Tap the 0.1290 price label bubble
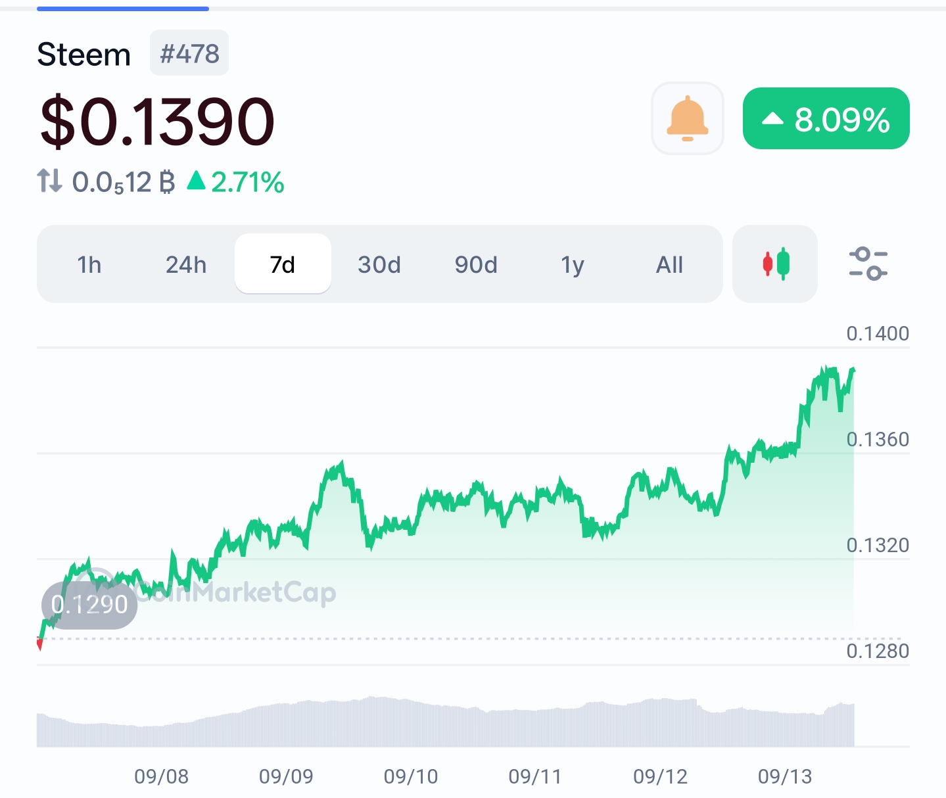946x798 pixels. click(x=89, y=605)
